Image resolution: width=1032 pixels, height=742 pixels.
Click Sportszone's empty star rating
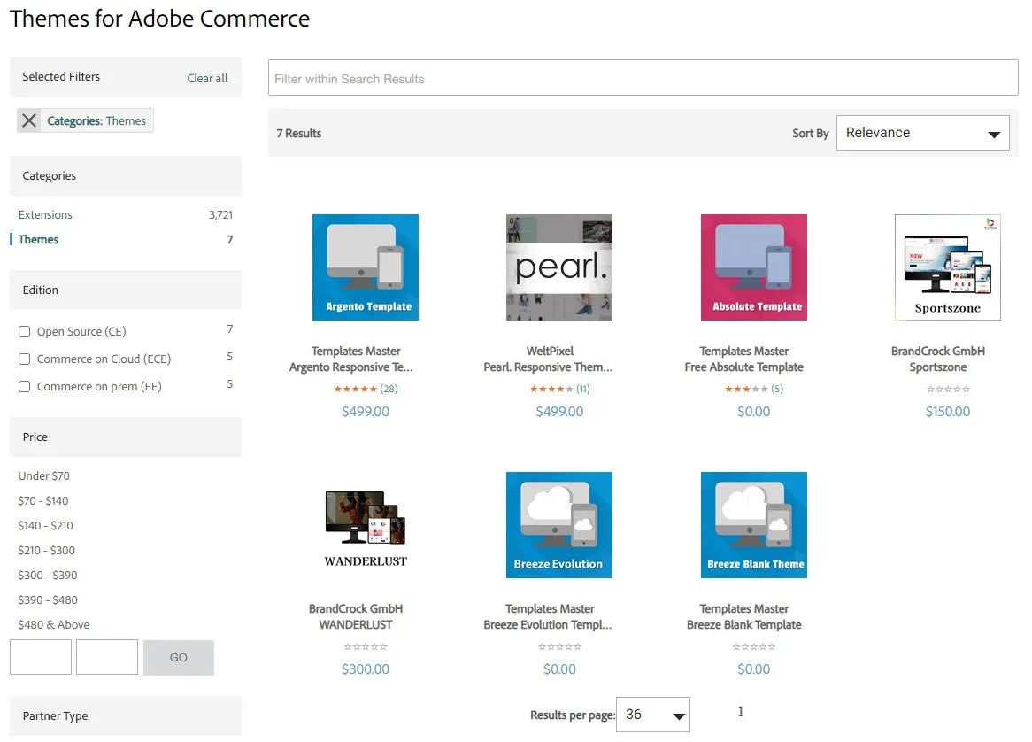tap(948, 389)
